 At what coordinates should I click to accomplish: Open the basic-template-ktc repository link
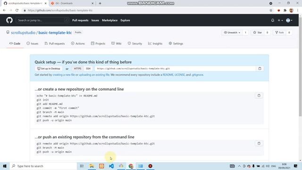pos(55,33)
